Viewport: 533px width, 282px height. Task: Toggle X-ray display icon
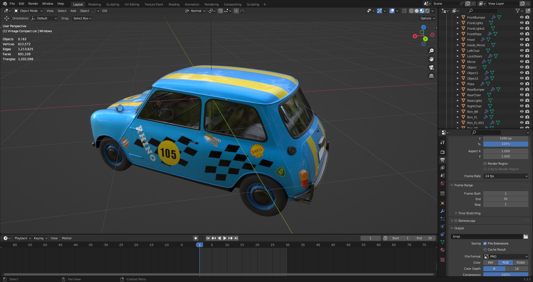404,11
